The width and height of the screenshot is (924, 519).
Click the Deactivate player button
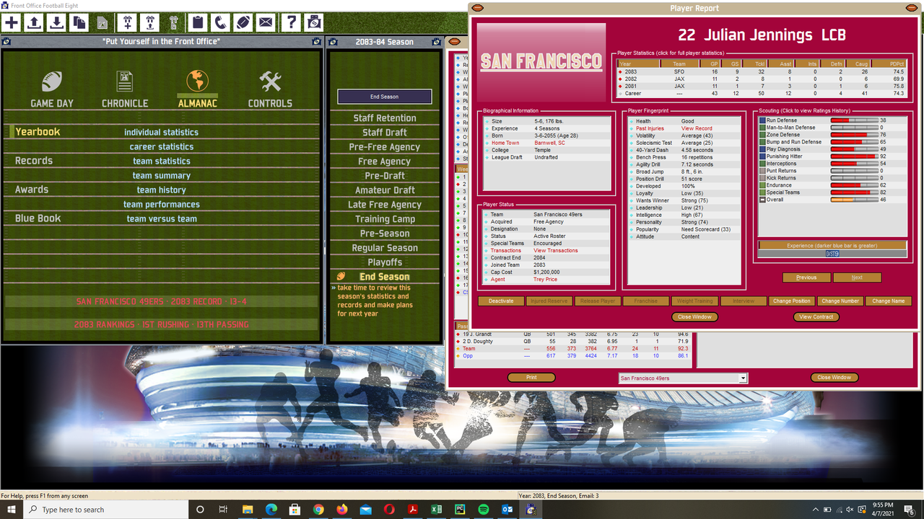501,301
